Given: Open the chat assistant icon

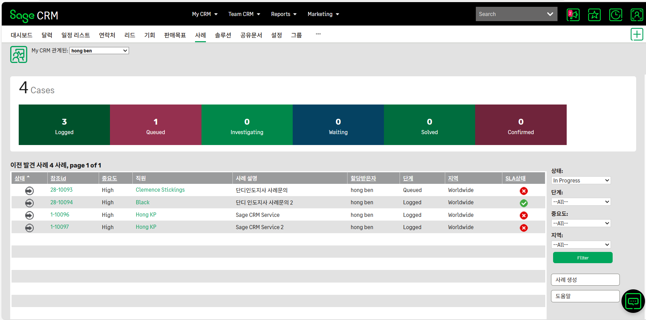Looking at the screenshot, I should point(633,301).
